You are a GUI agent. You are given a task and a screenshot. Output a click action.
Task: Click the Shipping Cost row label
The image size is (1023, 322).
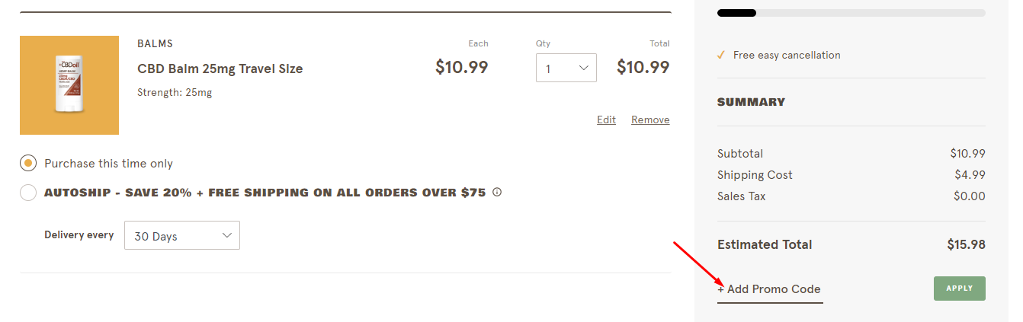(x=755, y=175)
